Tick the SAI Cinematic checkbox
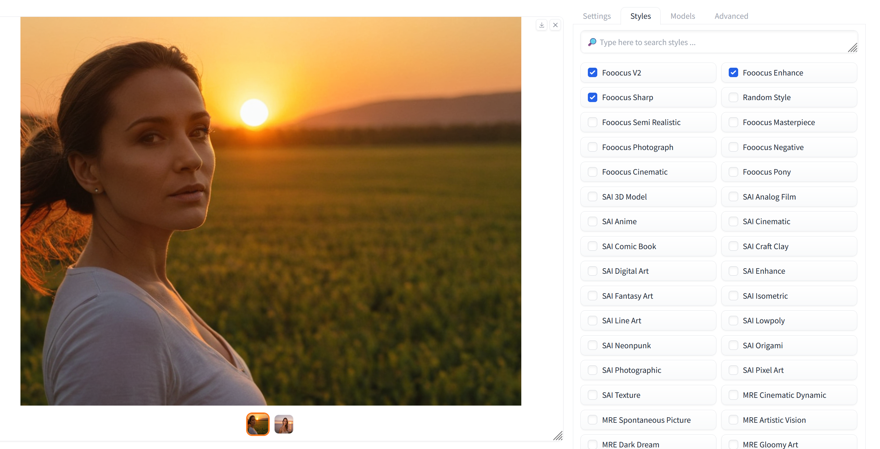The width and height of the screenshot is (880, 449). tap(733, 221)
